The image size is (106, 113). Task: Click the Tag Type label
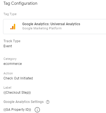(x=10, y=14)
